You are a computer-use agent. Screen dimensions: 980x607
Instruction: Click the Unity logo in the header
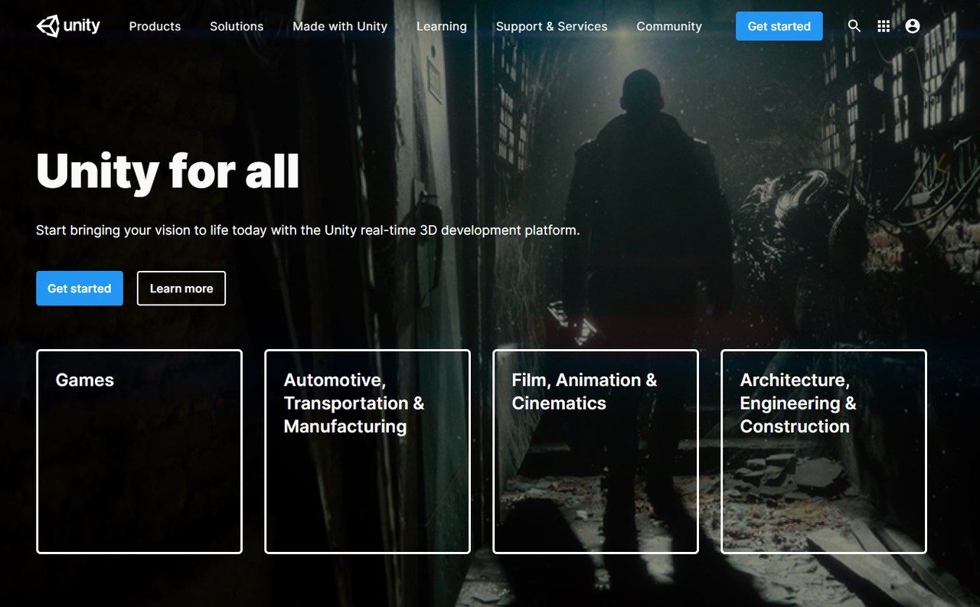click(68, 26)
